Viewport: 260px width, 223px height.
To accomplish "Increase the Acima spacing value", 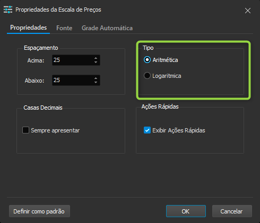I will [96, 58].
